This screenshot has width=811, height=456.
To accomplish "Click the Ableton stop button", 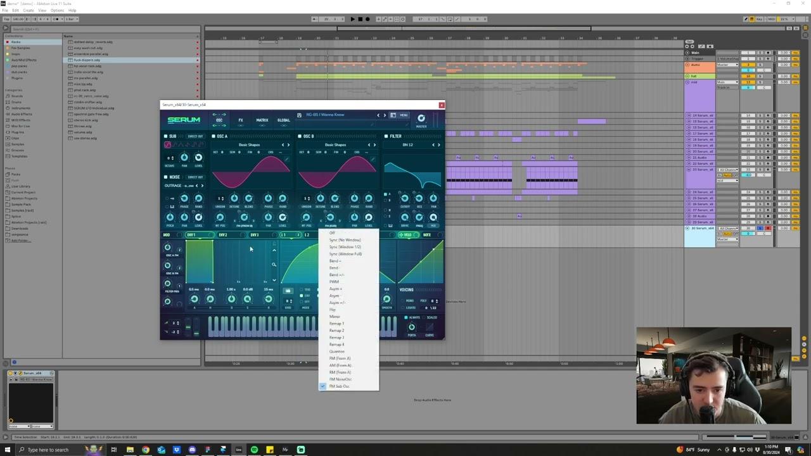I will (x=360, y=19).
